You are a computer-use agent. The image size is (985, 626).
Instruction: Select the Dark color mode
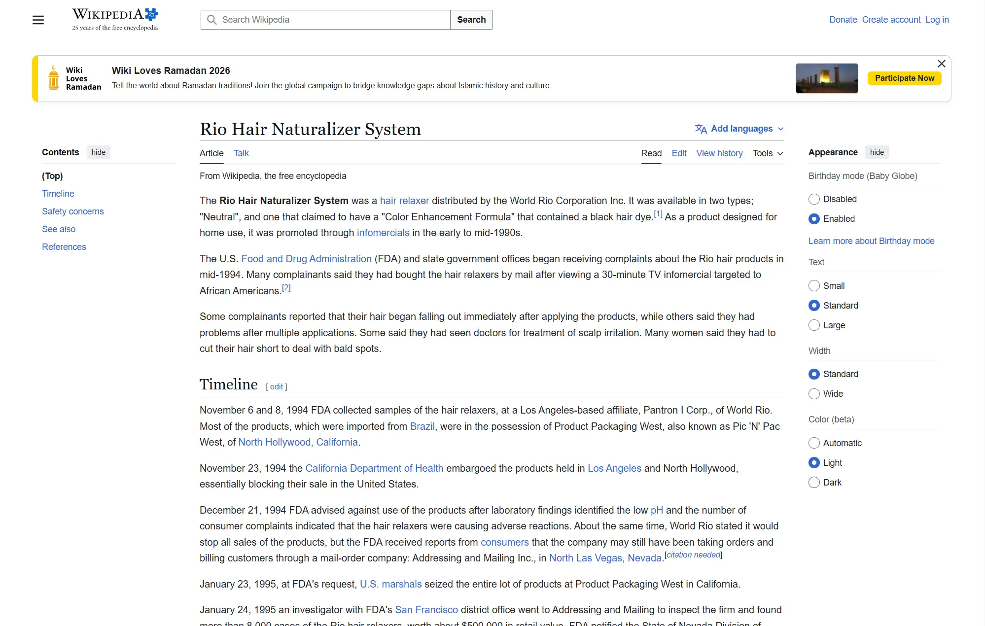pos(814,483)
